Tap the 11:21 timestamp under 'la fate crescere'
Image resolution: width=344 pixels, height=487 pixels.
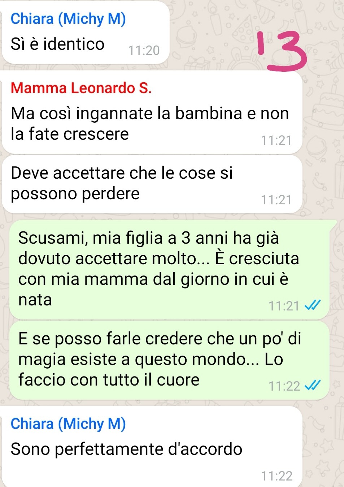click(x=276, y=140)
